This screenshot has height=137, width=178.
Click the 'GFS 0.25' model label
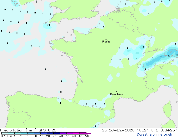pyautogui.click(x=47, y=130)
